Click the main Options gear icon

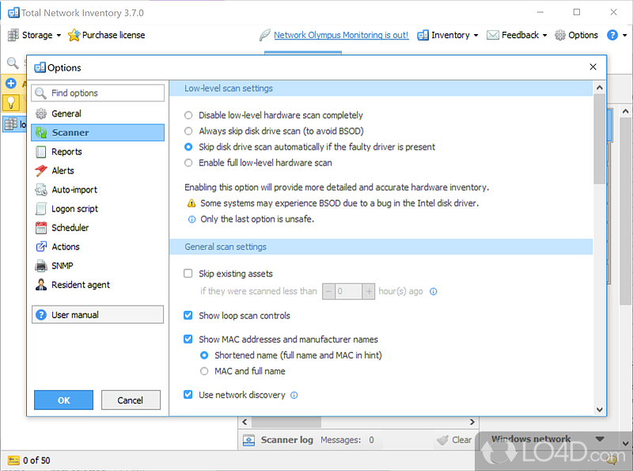(x=560, y=35)
